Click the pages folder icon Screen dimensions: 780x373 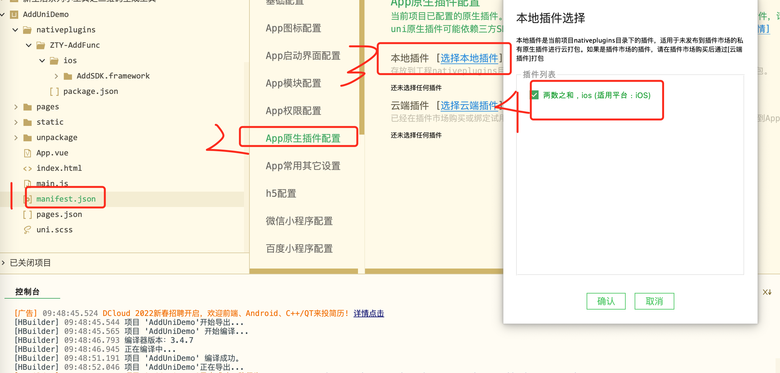click(x=28, y=107)
